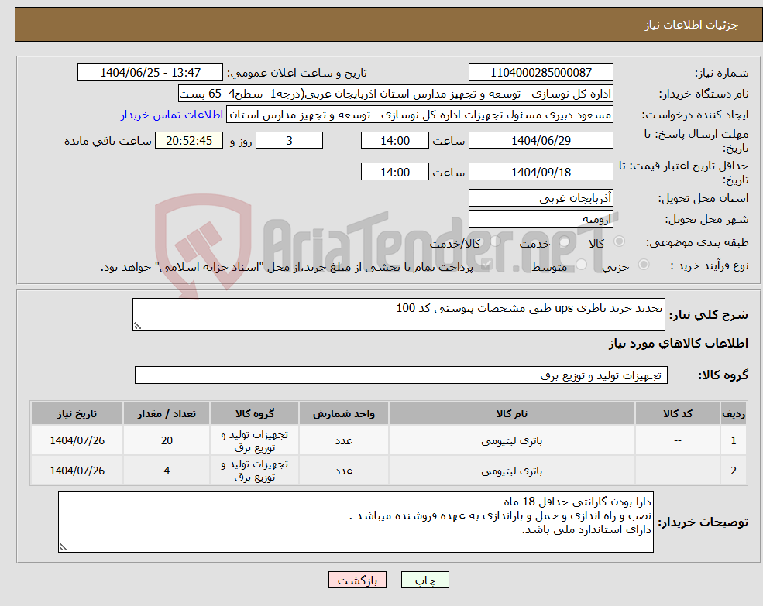Viewport: 763px width, 606px height.
Task: Click the ساعت field showing 14:00
Action: coord(394,140)
